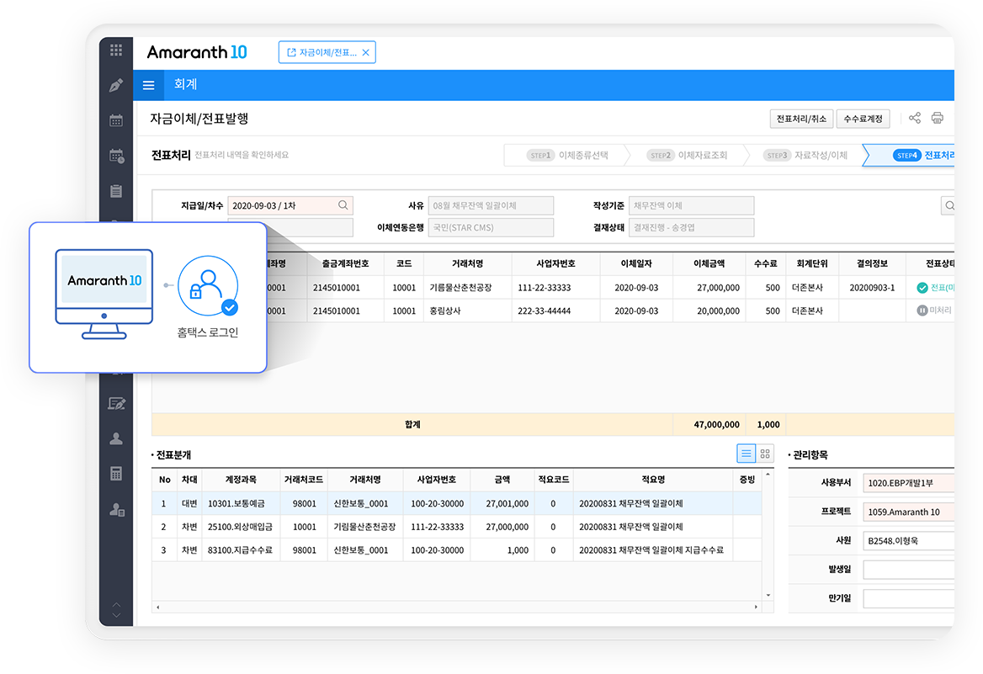Click the 이체연동은행 field
Image resolution: width=983 pixels, height=674 pixels.
pos(491,227)
